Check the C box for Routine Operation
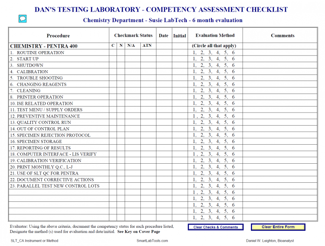 point(113,53)
